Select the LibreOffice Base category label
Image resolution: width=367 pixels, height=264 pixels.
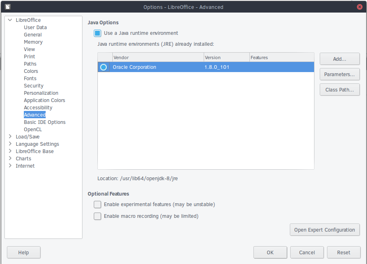[35, 151]
